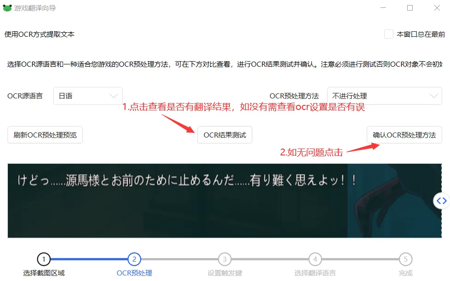Select the 选择翻译语言 step label
This screenshot has height=281, width=450.
(x=315, y=273)
